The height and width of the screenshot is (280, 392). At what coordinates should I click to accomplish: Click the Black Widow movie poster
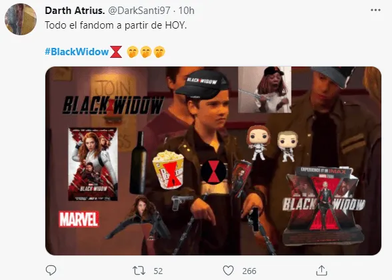pos(93,164)
